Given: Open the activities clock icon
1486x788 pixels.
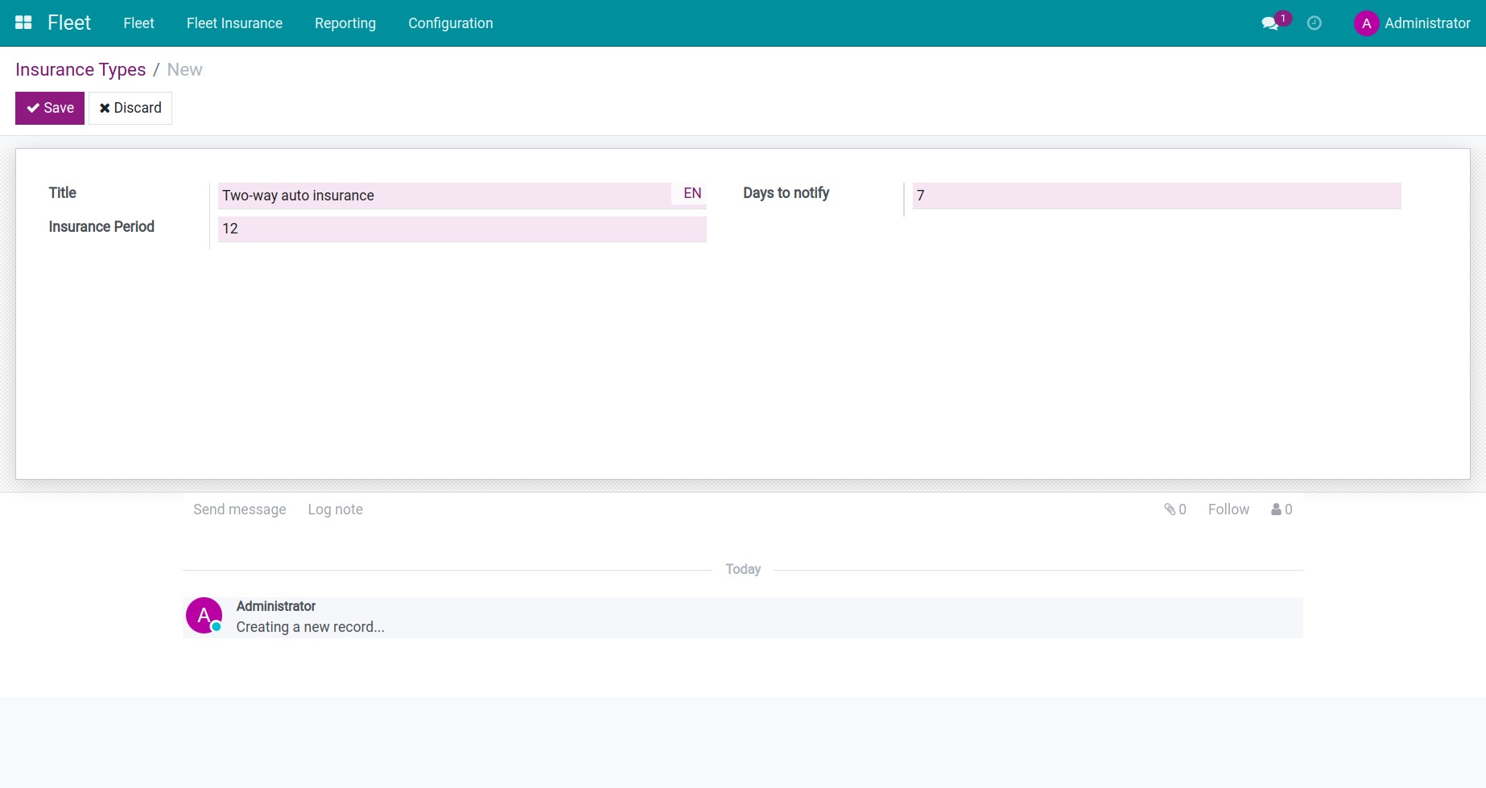Looking at the screenshot, I should click(x=1315, y=23).
